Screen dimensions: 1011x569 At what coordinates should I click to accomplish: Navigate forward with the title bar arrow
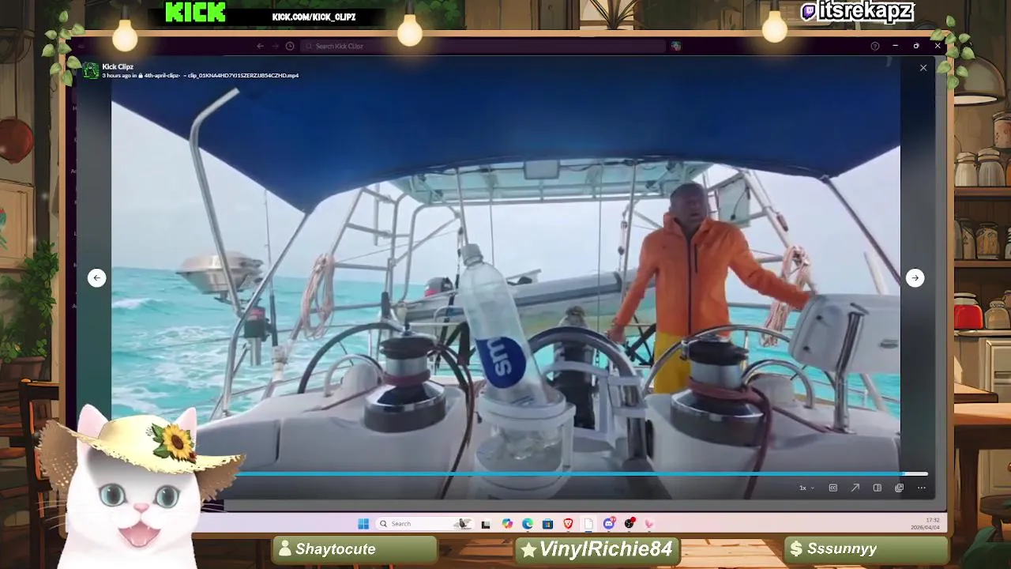[275, 46]
